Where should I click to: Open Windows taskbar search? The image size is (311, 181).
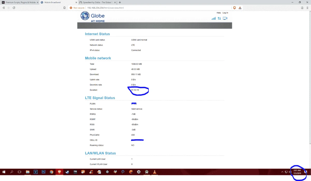point(12,172)
